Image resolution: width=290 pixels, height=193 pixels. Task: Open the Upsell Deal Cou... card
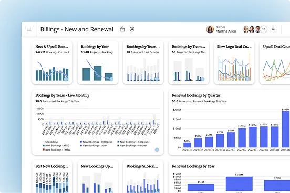click(x=275, y=62)
